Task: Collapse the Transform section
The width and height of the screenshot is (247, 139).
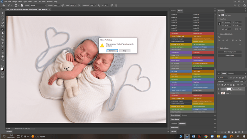Action: tap(218, 19)
